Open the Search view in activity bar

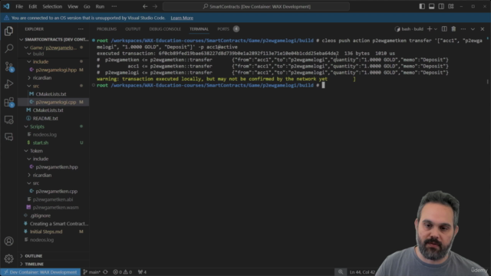pos(8,48)
